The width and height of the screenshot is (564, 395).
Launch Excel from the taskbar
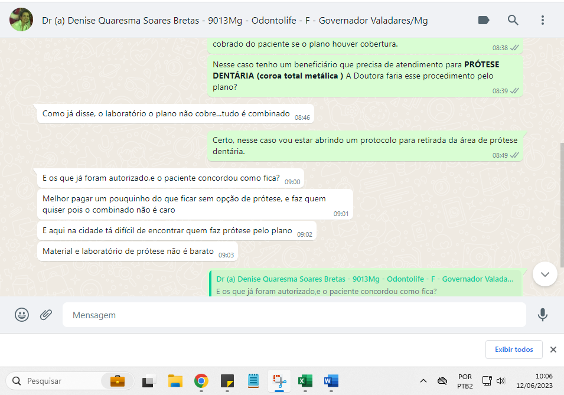point(305,381)
